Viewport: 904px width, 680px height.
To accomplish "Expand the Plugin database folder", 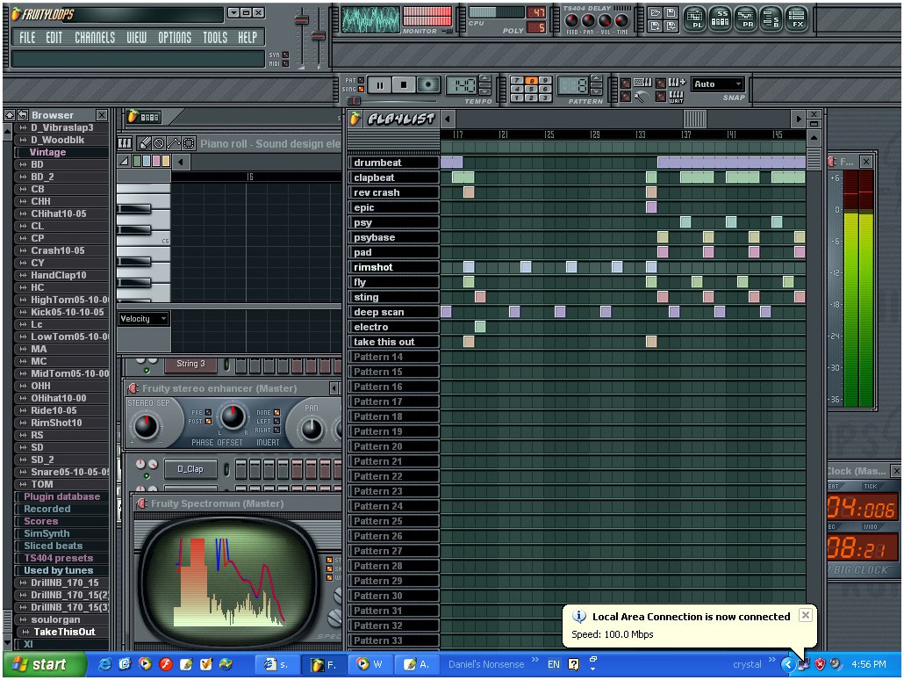I will (61, 496).
